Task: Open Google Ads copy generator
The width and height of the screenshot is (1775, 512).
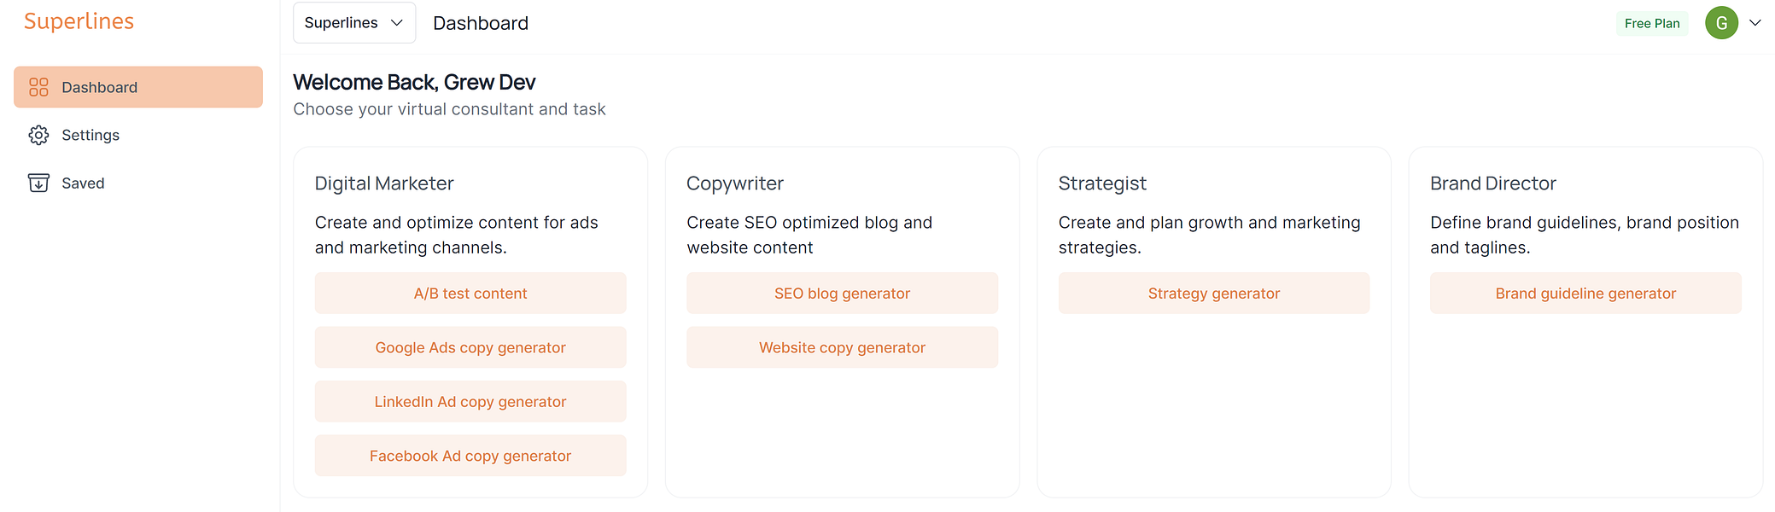Action: pyautogui.click(x=470, y=347)
